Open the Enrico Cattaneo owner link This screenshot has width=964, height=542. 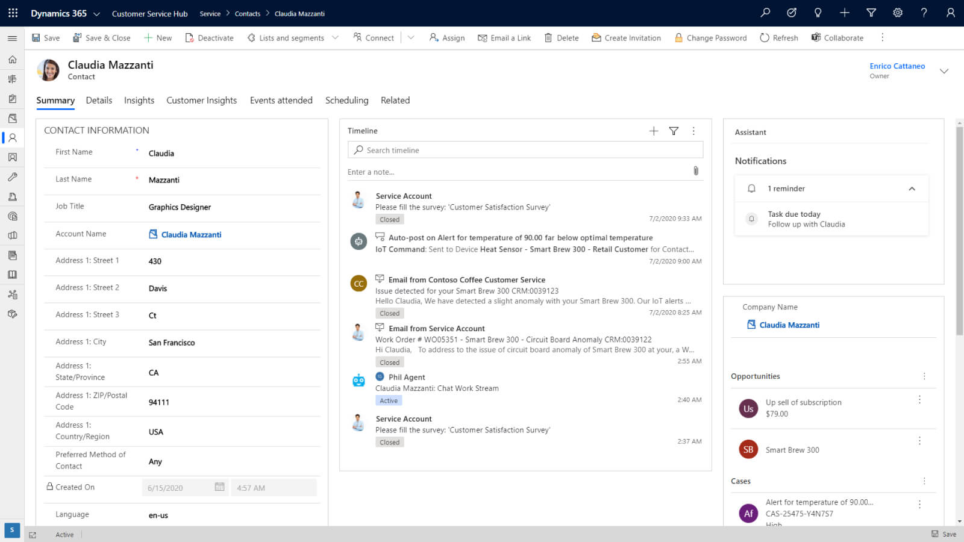coord(897,66)
